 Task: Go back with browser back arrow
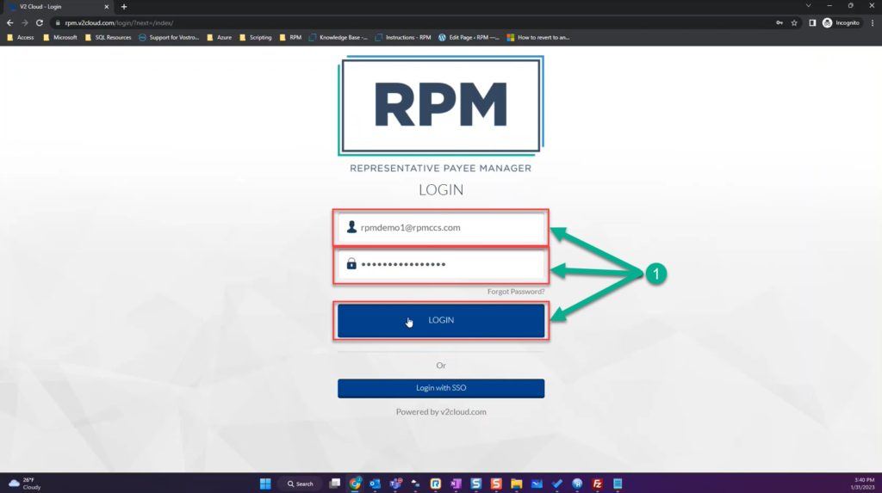(9, 23)
